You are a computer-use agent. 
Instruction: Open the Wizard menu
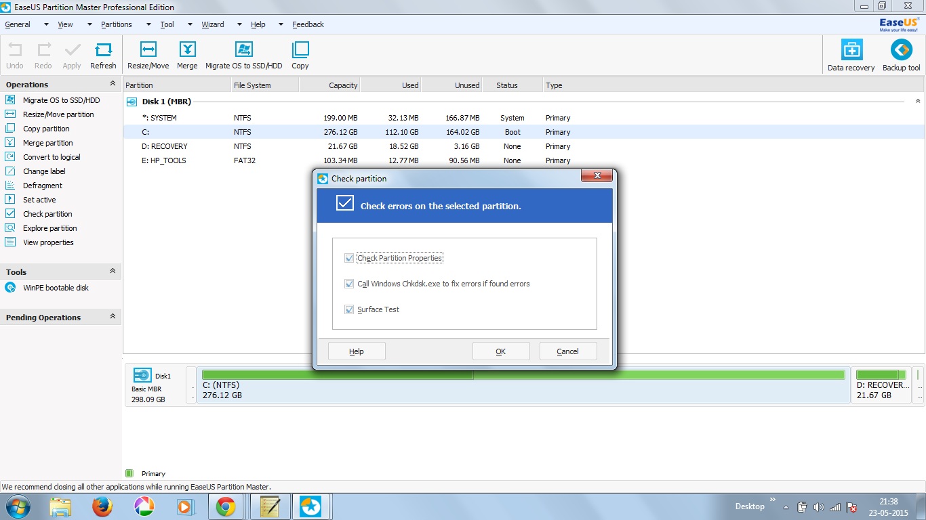click(213, 24)
